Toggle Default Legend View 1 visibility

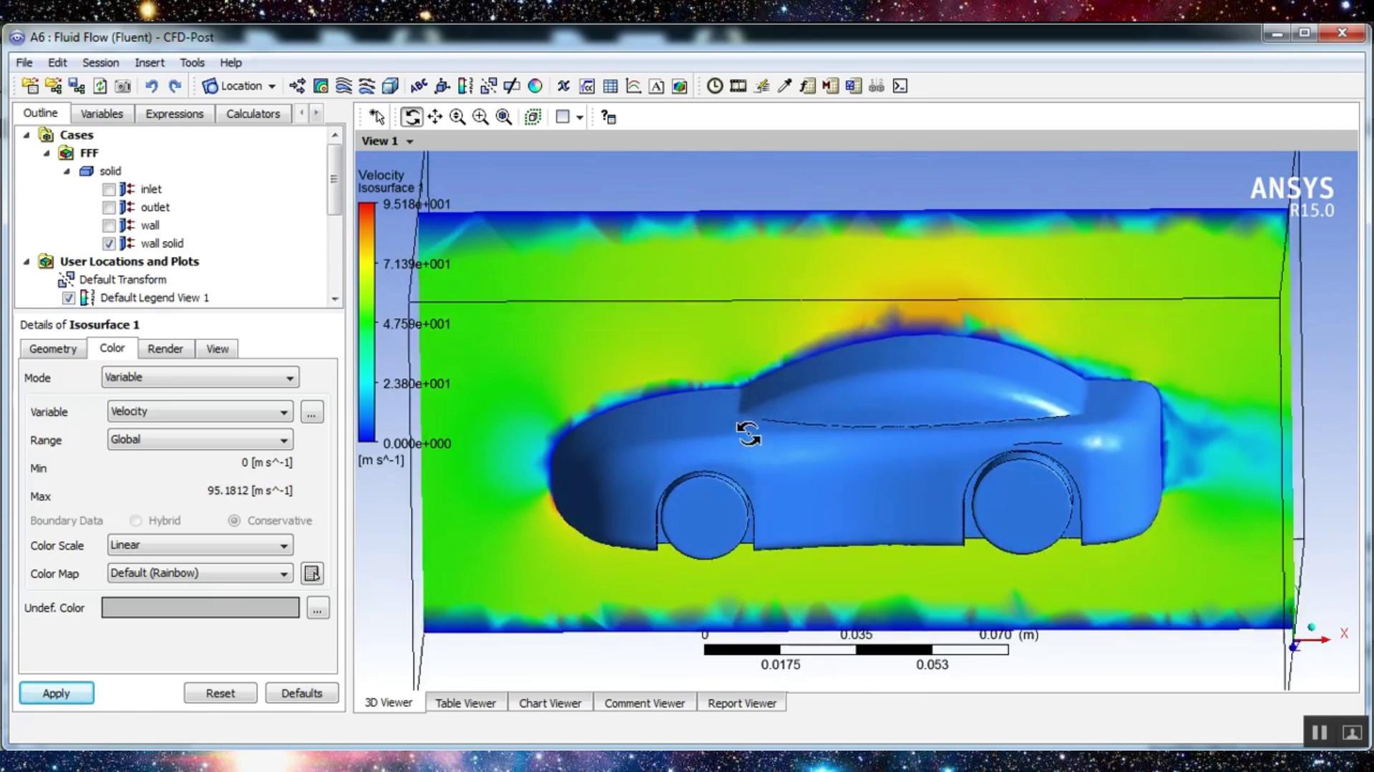69,298
